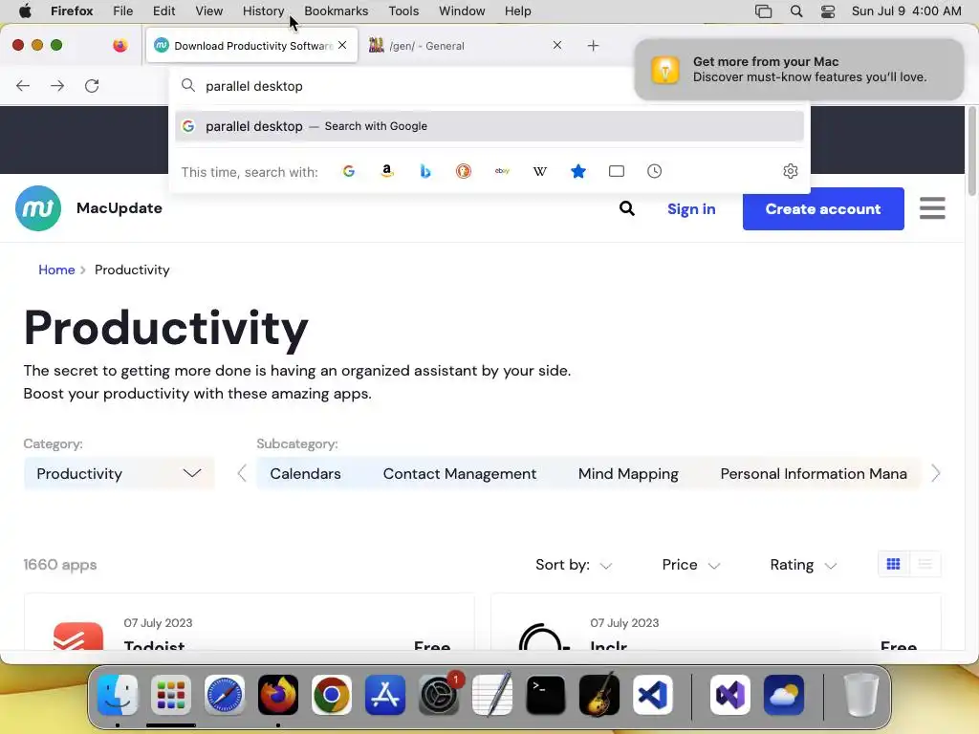Go to Home breadcrumb link

tap(56, 270)
